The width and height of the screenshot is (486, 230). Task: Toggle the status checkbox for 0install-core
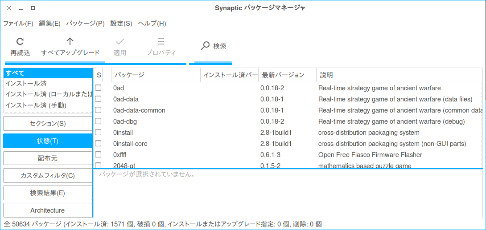pos(98,143)
